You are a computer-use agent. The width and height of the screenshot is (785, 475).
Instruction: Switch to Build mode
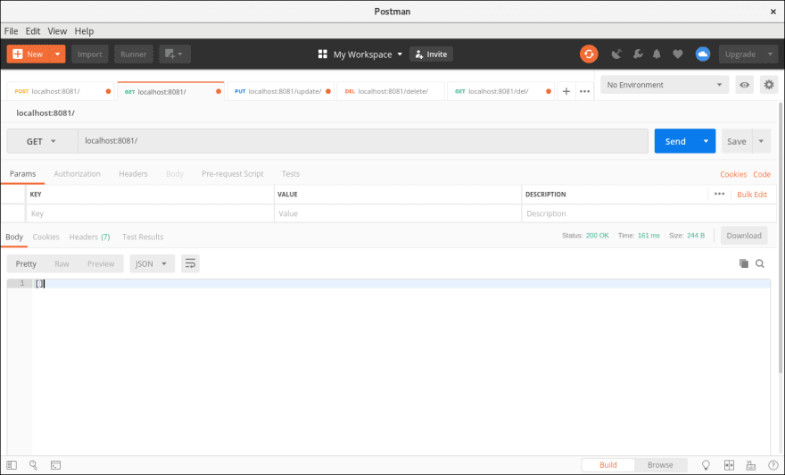(x=607, y=465)
